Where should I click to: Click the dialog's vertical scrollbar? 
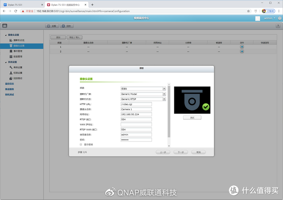pyautogui.click(x=169, y=112)
